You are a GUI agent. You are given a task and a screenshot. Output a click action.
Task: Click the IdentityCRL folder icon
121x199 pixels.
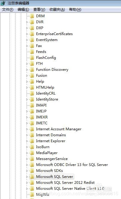(32, 93)
